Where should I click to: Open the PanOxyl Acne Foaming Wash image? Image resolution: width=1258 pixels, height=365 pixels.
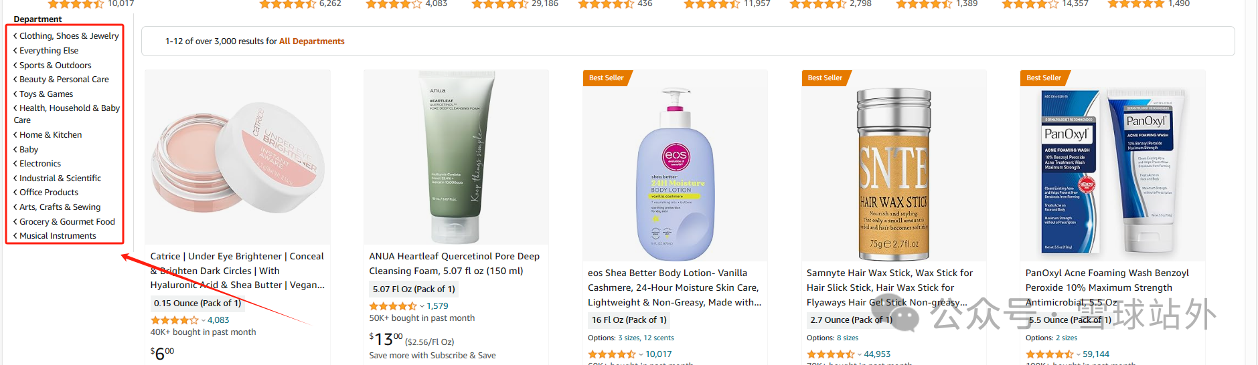(1112, 170)
